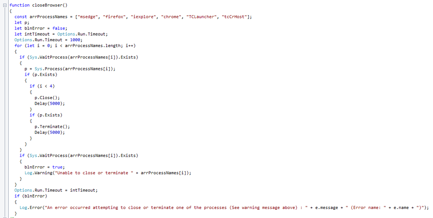Click the Log.Warning call
Screen dimensions: 433x218
point(38,173)
